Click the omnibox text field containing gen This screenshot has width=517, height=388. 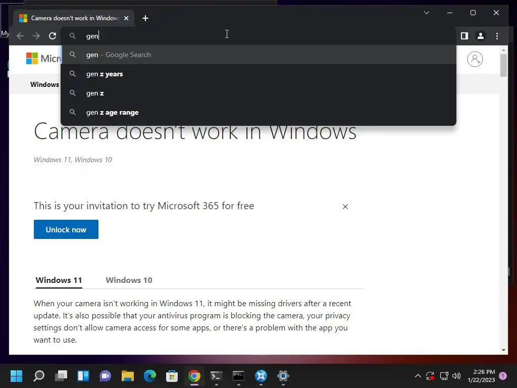[258, 36]
